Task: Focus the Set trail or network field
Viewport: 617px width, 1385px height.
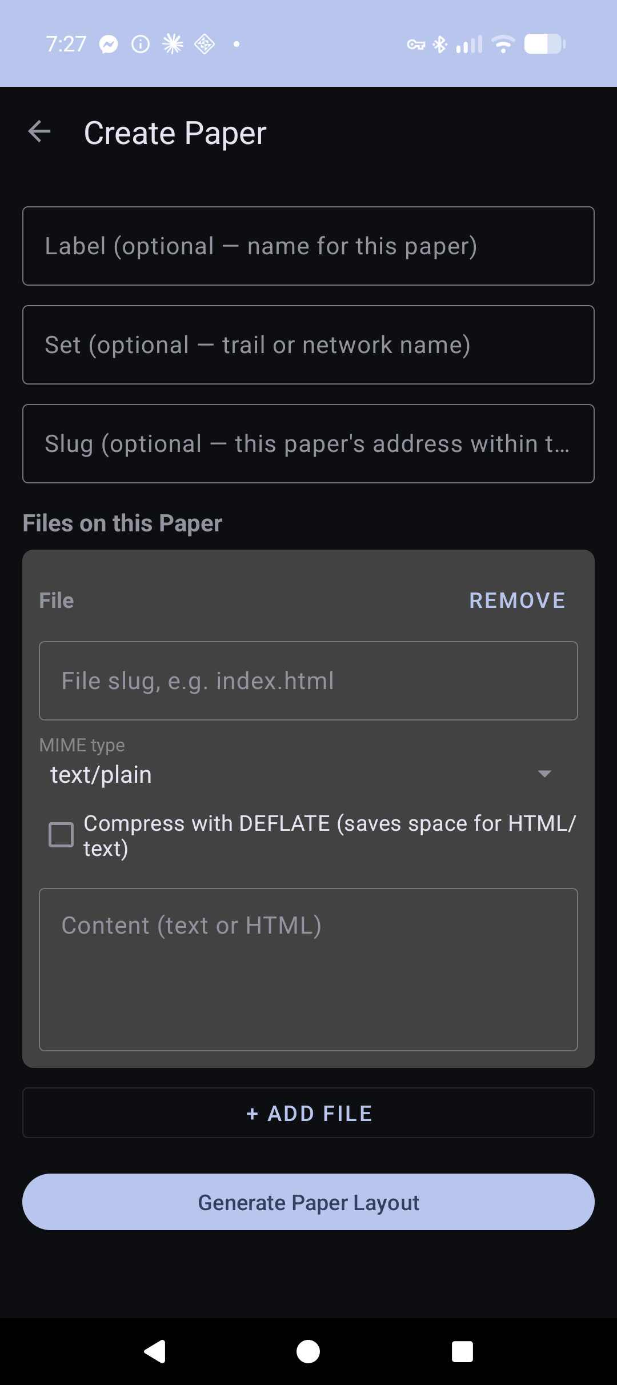Action: [x=308, y=345]
